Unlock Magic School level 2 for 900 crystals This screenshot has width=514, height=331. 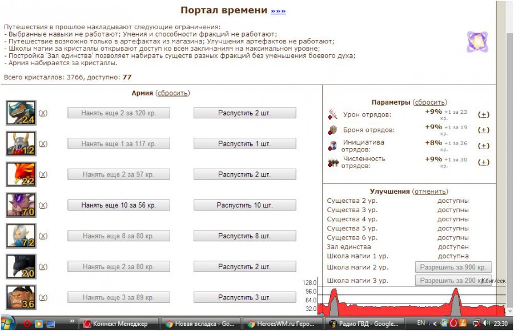pos(453,267)
